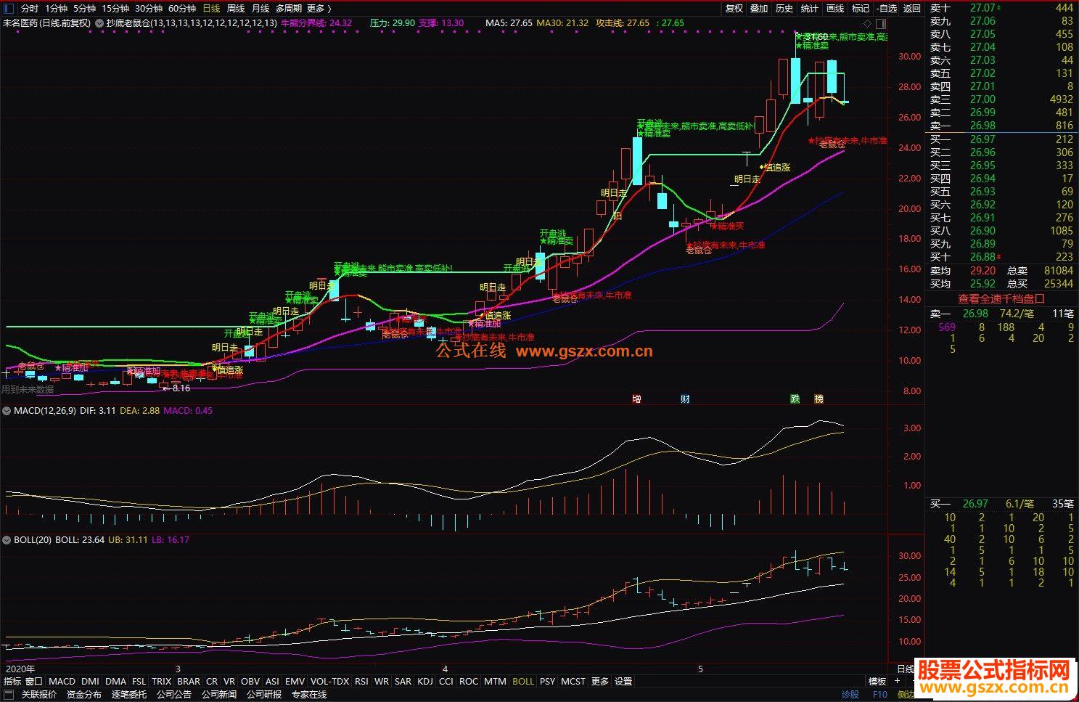Switch to 分时 chart period
1079x702 pixels.
coord(29,9)
